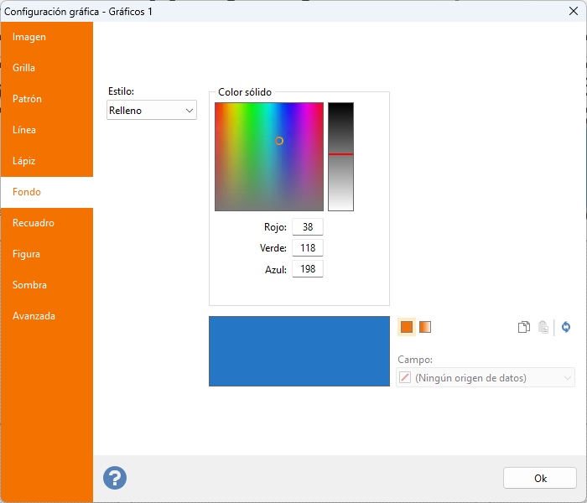Click the brightness slider bar
Screen dimensions: 587x503
coord(340,157)
